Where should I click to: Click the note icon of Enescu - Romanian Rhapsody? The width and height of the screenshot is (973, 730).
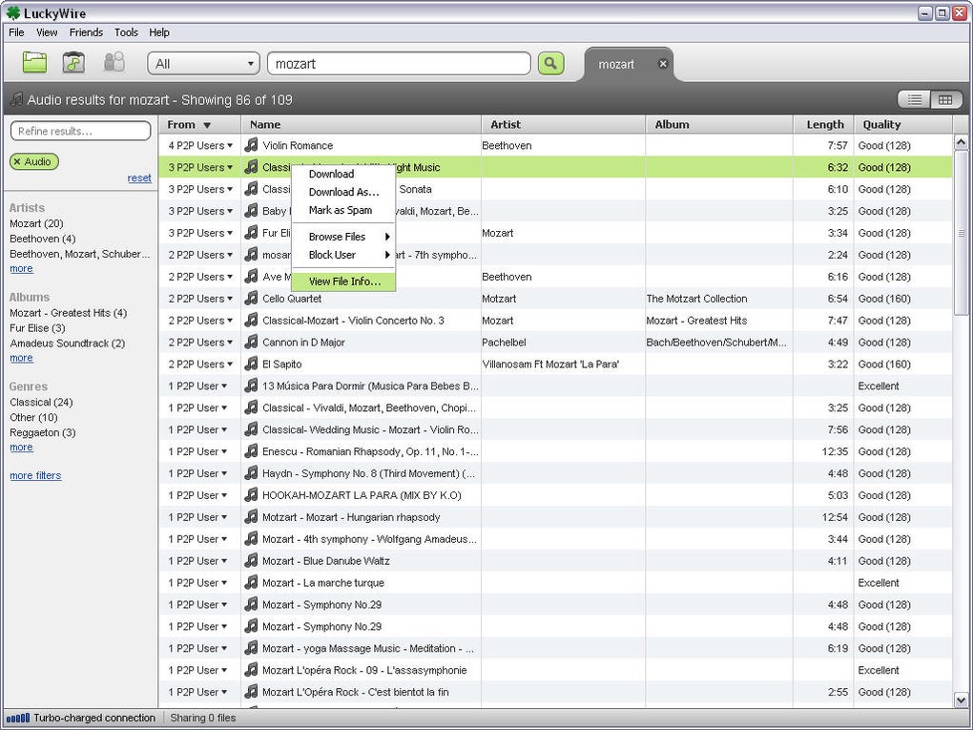pyautogui.click(x=251, y=451)
